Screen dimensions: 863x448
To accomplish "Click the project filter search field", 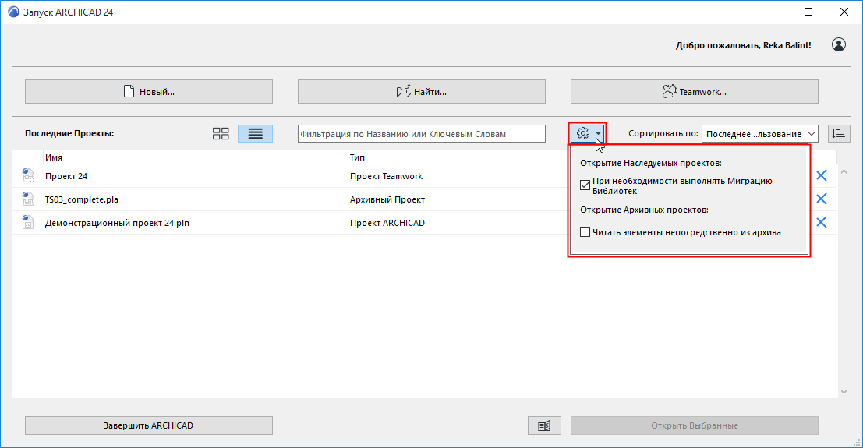I will (422, 134).
